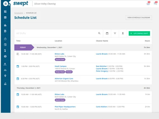Click the green Upcoming Shift button
The height and width of the screenshot is (119, 159).
(x=139, y=33)
